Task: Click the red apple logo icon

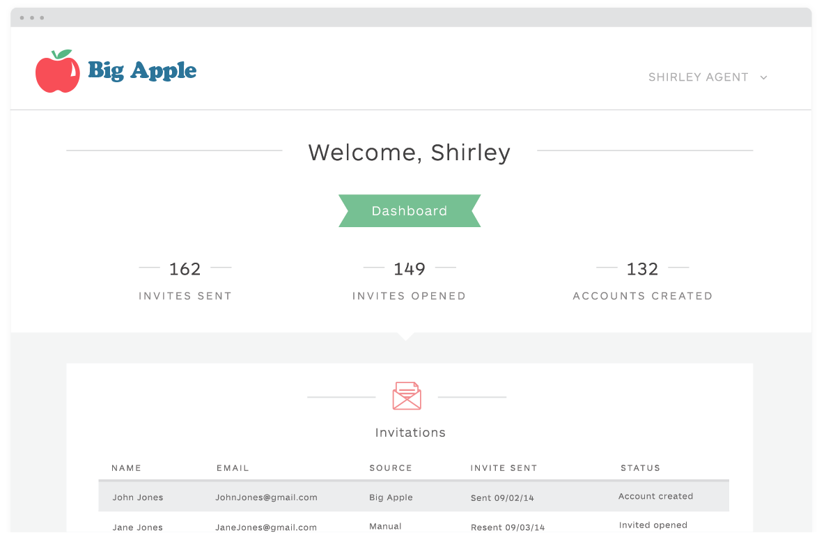Action: [x=57, y=71]
